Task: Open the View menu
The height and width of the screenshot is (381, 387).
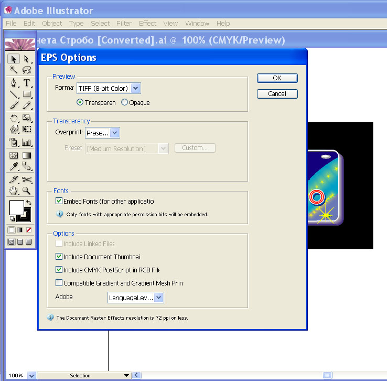Action: (x=170, y=24)
